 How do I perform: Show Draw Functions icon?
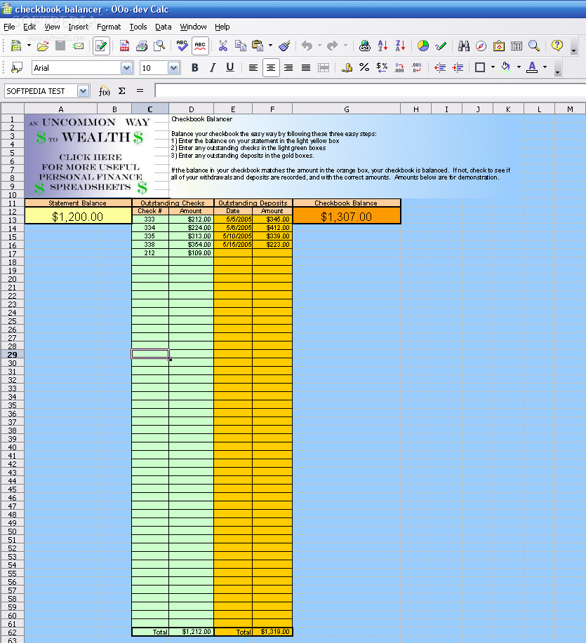441,46
